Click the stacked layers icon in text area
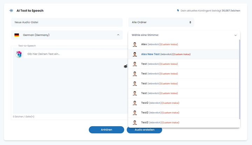252x145 pixels. pyautogui.click(x=125, y=66)
